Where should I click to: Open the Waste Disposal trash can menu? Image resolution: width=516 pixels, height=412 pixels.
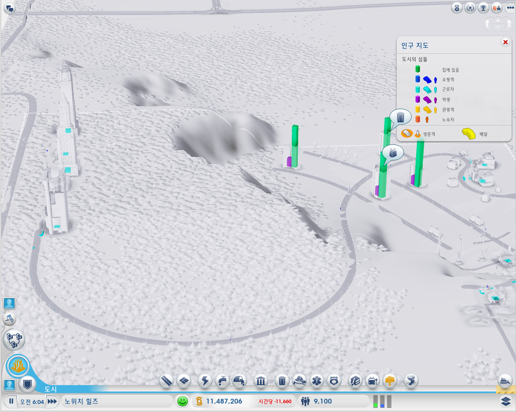[282, 381]
